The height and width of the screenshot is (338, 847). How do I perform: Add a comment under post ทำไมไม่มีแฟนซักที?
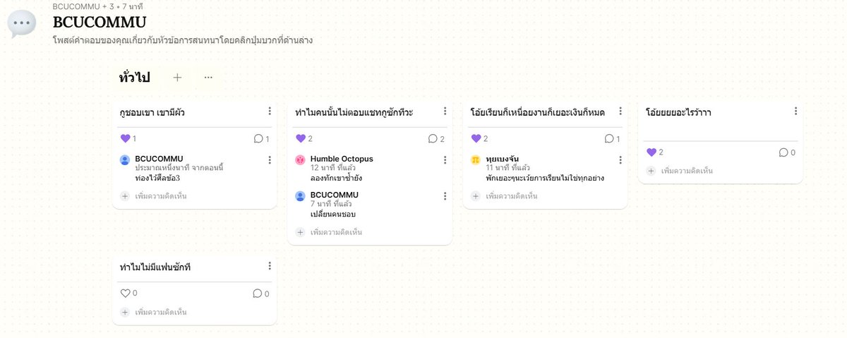154,312
